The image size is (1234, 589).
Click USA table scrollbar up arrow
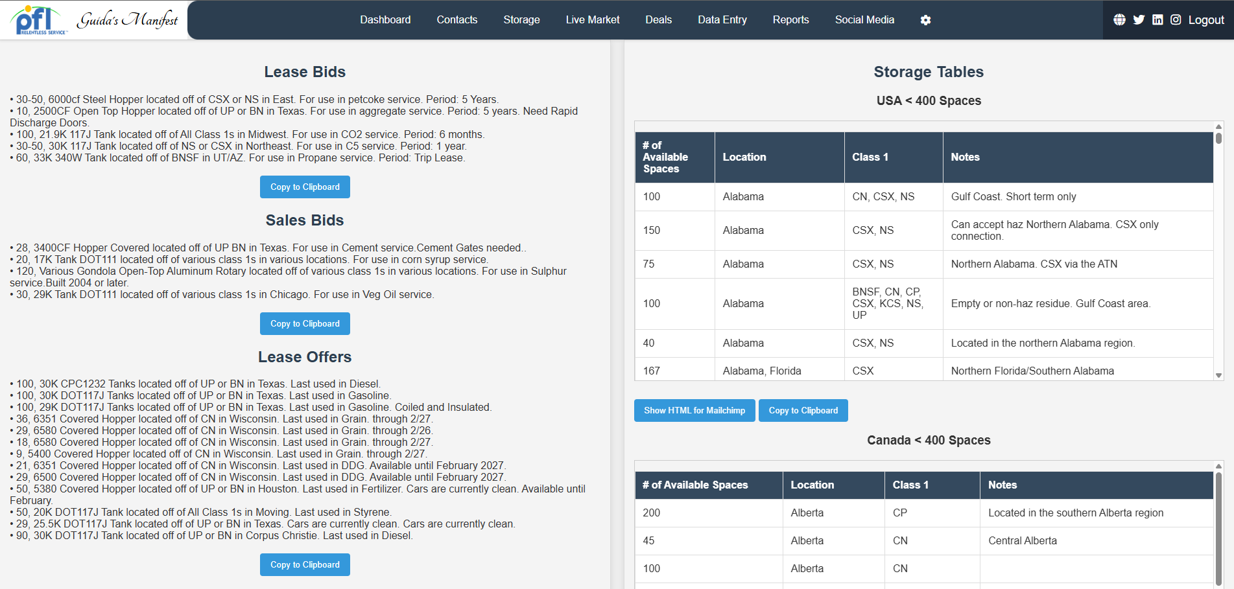[1218, 126]
